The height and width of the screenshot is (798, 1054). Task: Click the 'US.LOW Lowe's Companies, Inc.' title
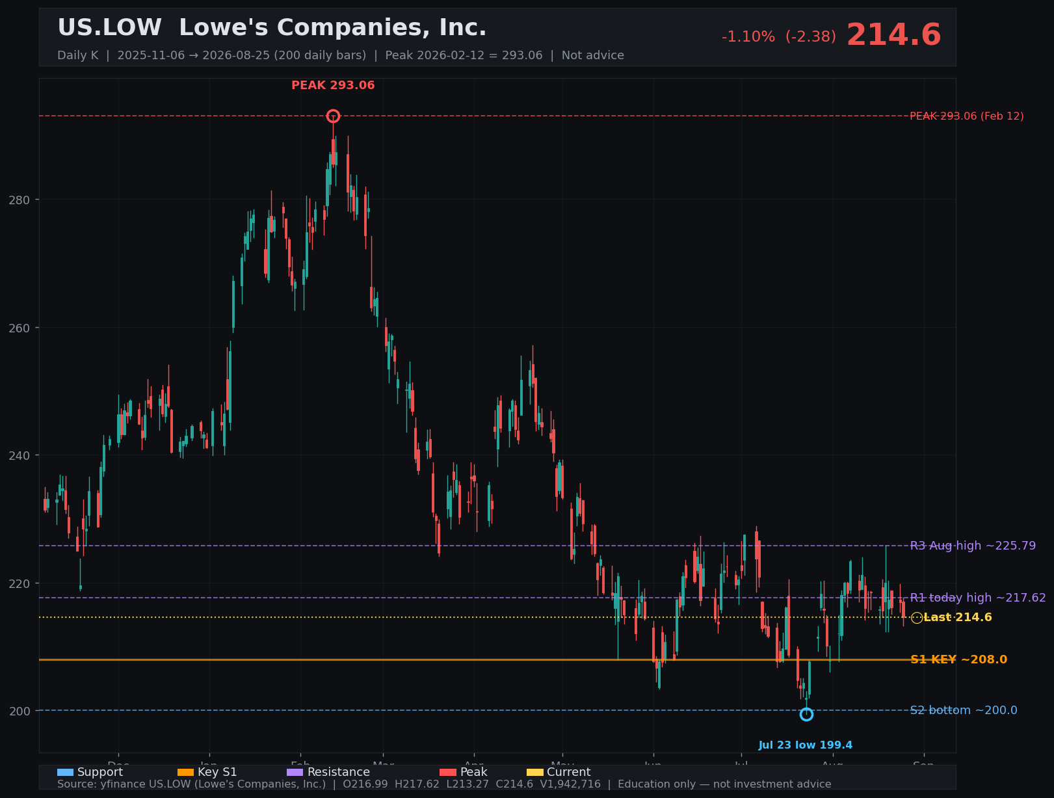(272, 28)
